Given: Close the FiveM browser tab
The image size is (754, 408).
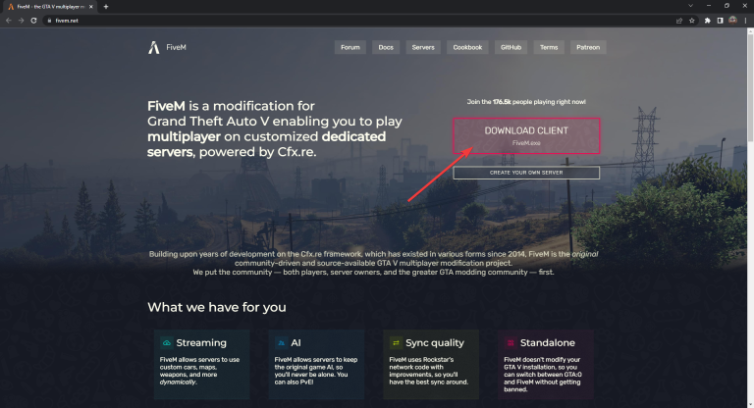Looking at the screenshot, I should [91, 7].
